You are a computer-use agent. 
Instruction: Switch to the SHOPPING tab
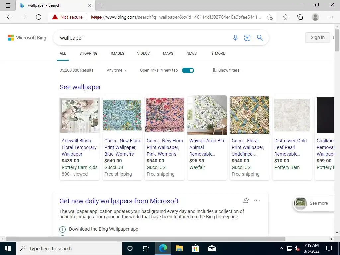coord(88,53)
